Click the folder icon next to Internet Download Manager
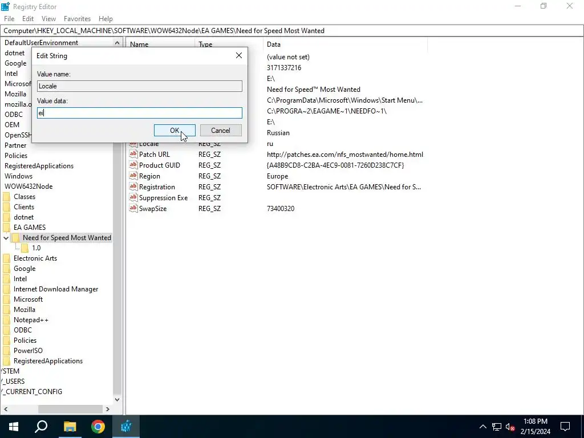This screenshot has width=584, height=438. click(x=6, y=289)
